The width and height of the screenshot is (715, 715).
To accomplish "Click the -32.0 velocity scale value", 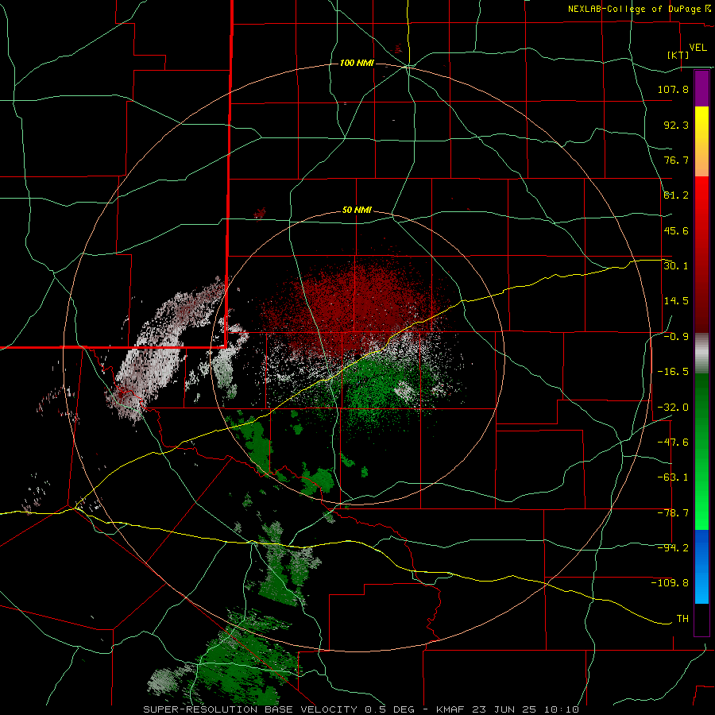I will 673,408.
